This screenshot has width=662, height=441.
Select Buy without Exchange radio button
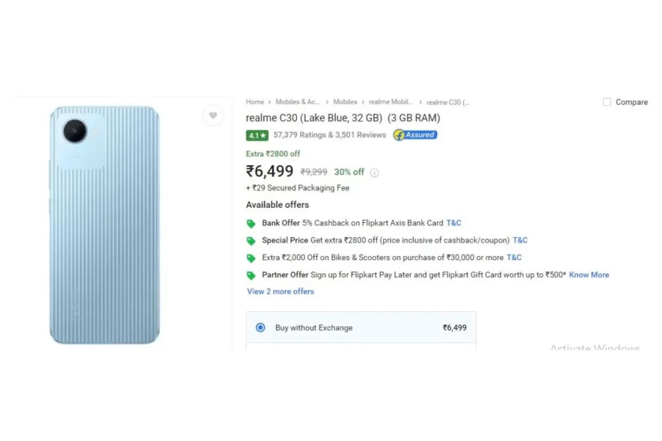point(261,327)
